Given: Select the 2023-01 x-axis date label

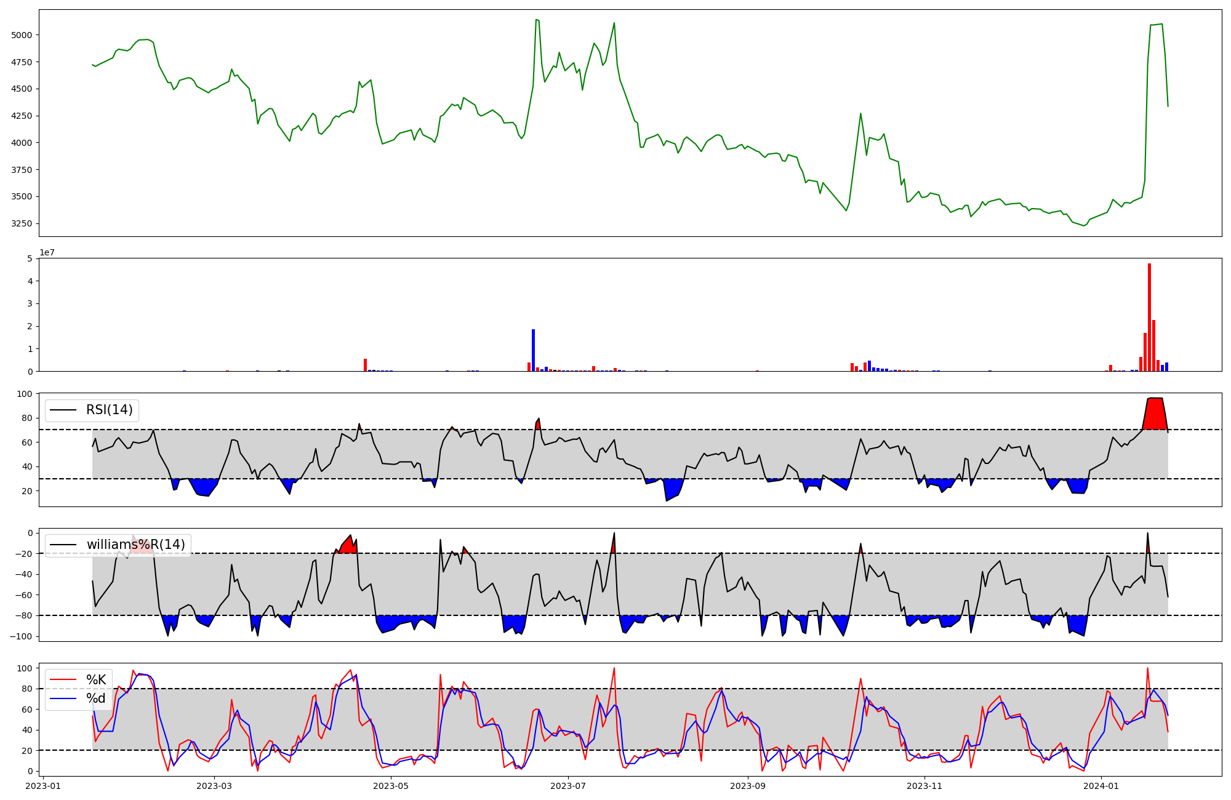Looking at the screenshot, I should [x=43, y=785].
